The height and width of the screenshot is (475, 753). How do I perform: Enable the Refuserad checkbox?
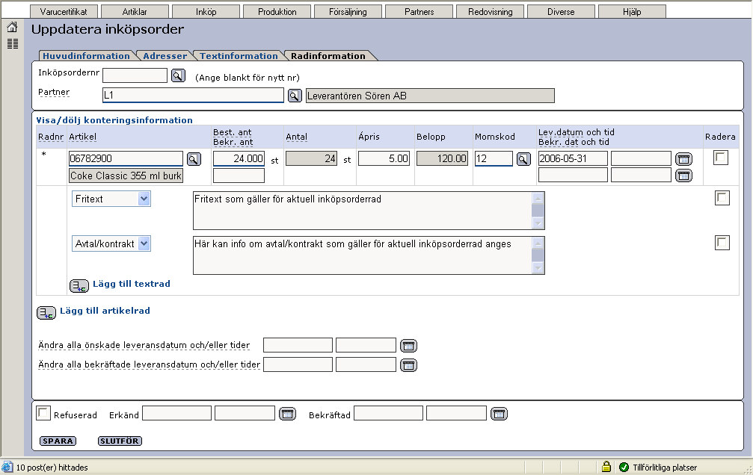pyautogui.click(x=43, y=413)
